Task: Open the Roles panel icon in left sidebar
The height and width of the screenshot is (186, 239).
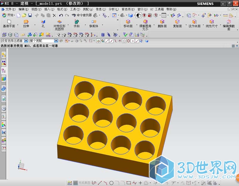Action: coord(4,140)
